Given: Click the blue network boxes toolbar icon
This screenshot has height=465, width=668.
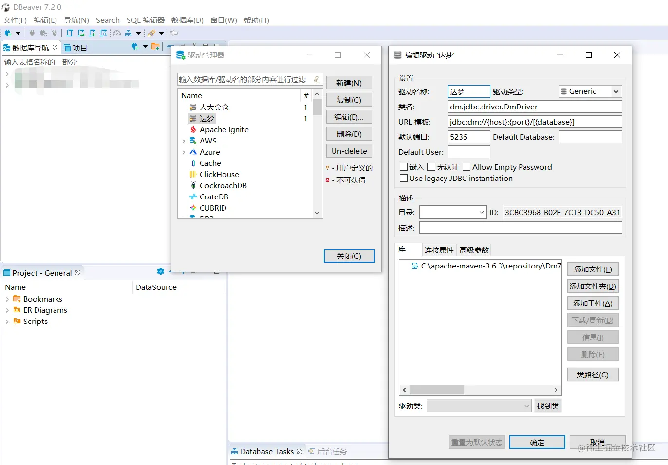Looking at the screenshot, I should (128, 33).
